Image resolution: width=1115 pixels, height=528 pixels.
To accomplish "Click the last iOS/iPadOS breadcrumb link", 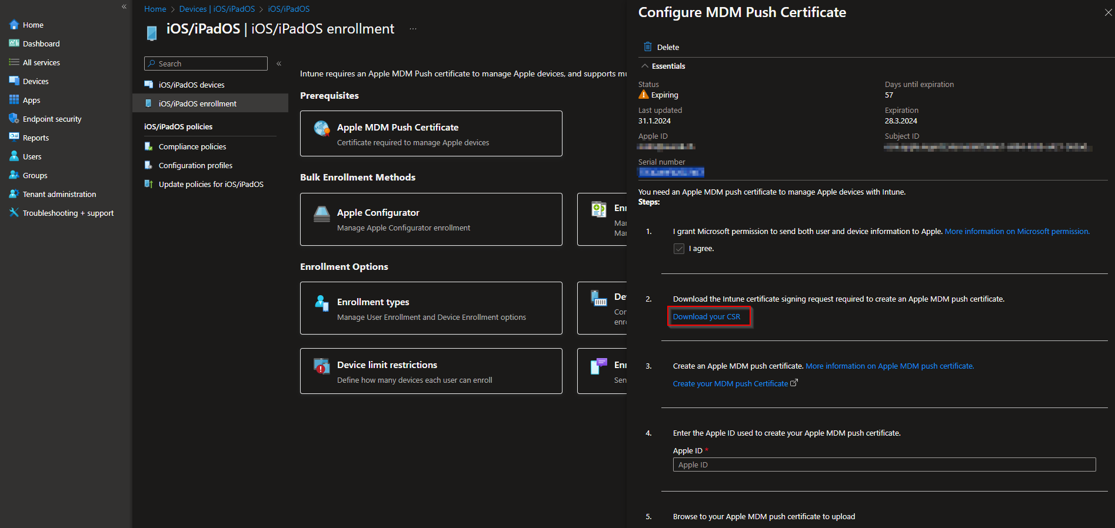I will tap(289, 9).
